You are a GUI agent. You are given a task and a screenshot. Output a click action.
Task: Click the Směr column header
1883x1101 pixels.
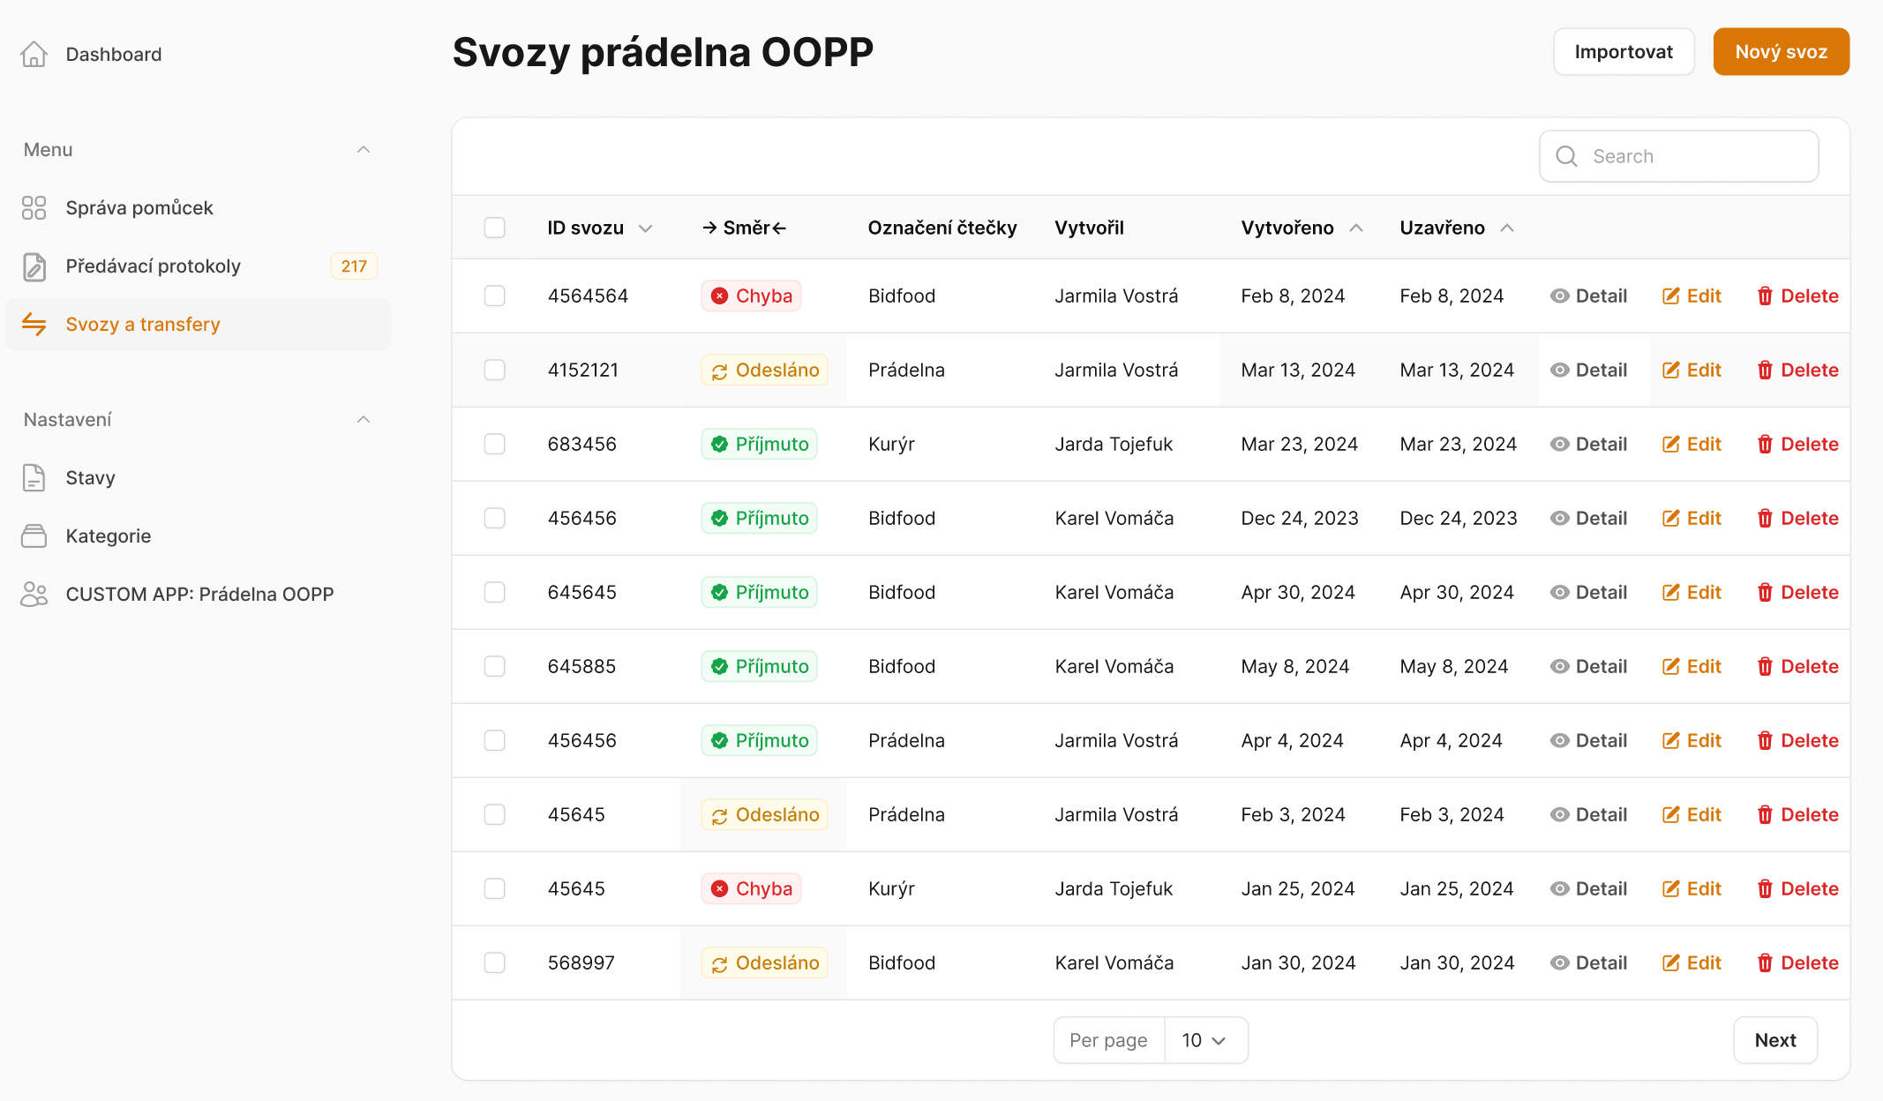[744, 228]
